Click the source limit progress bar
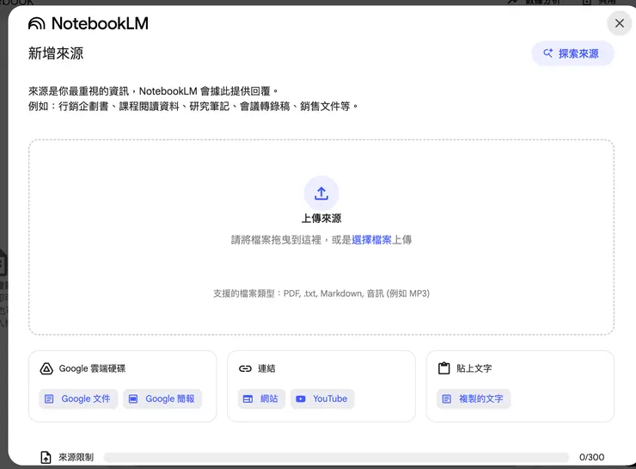The width and height of the screenshot is (636, 469). (x=336, y=457)
